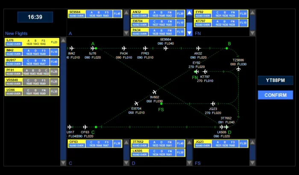Select the EY92 aircraft at waypoint FN
The width and height of the screenshot is (299, 175).
(x=196, y=72)
